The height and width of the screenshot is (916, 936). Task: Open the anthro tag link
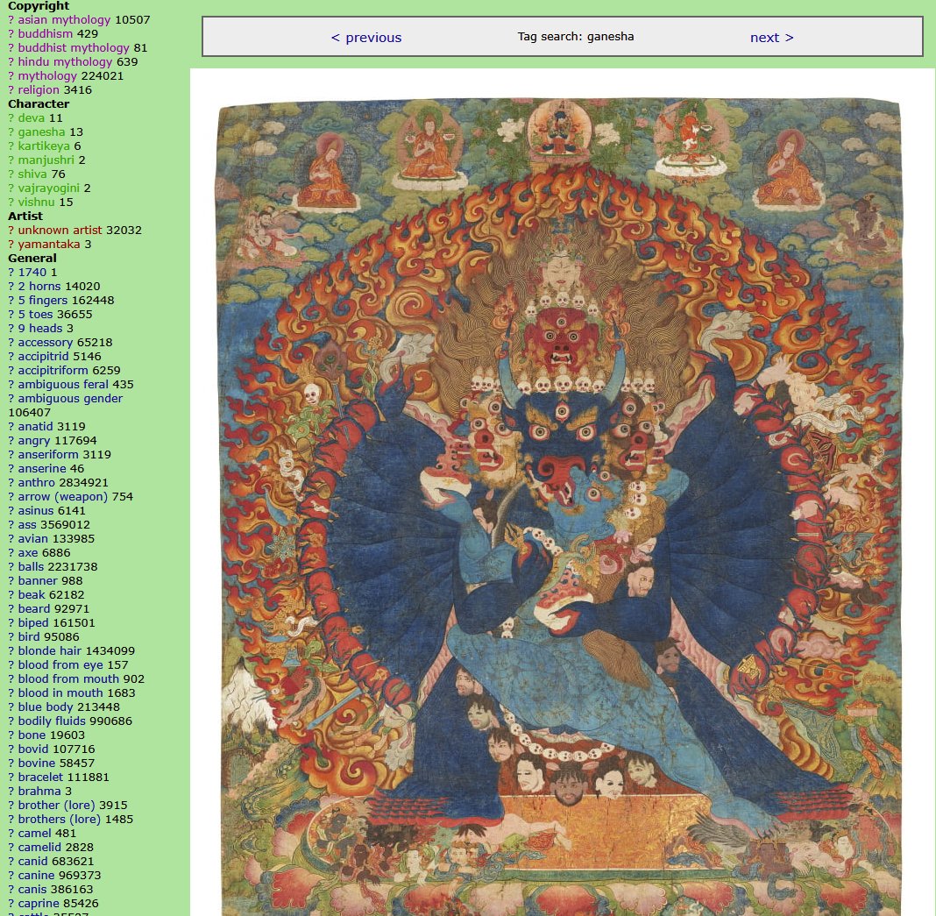(36, 483)
